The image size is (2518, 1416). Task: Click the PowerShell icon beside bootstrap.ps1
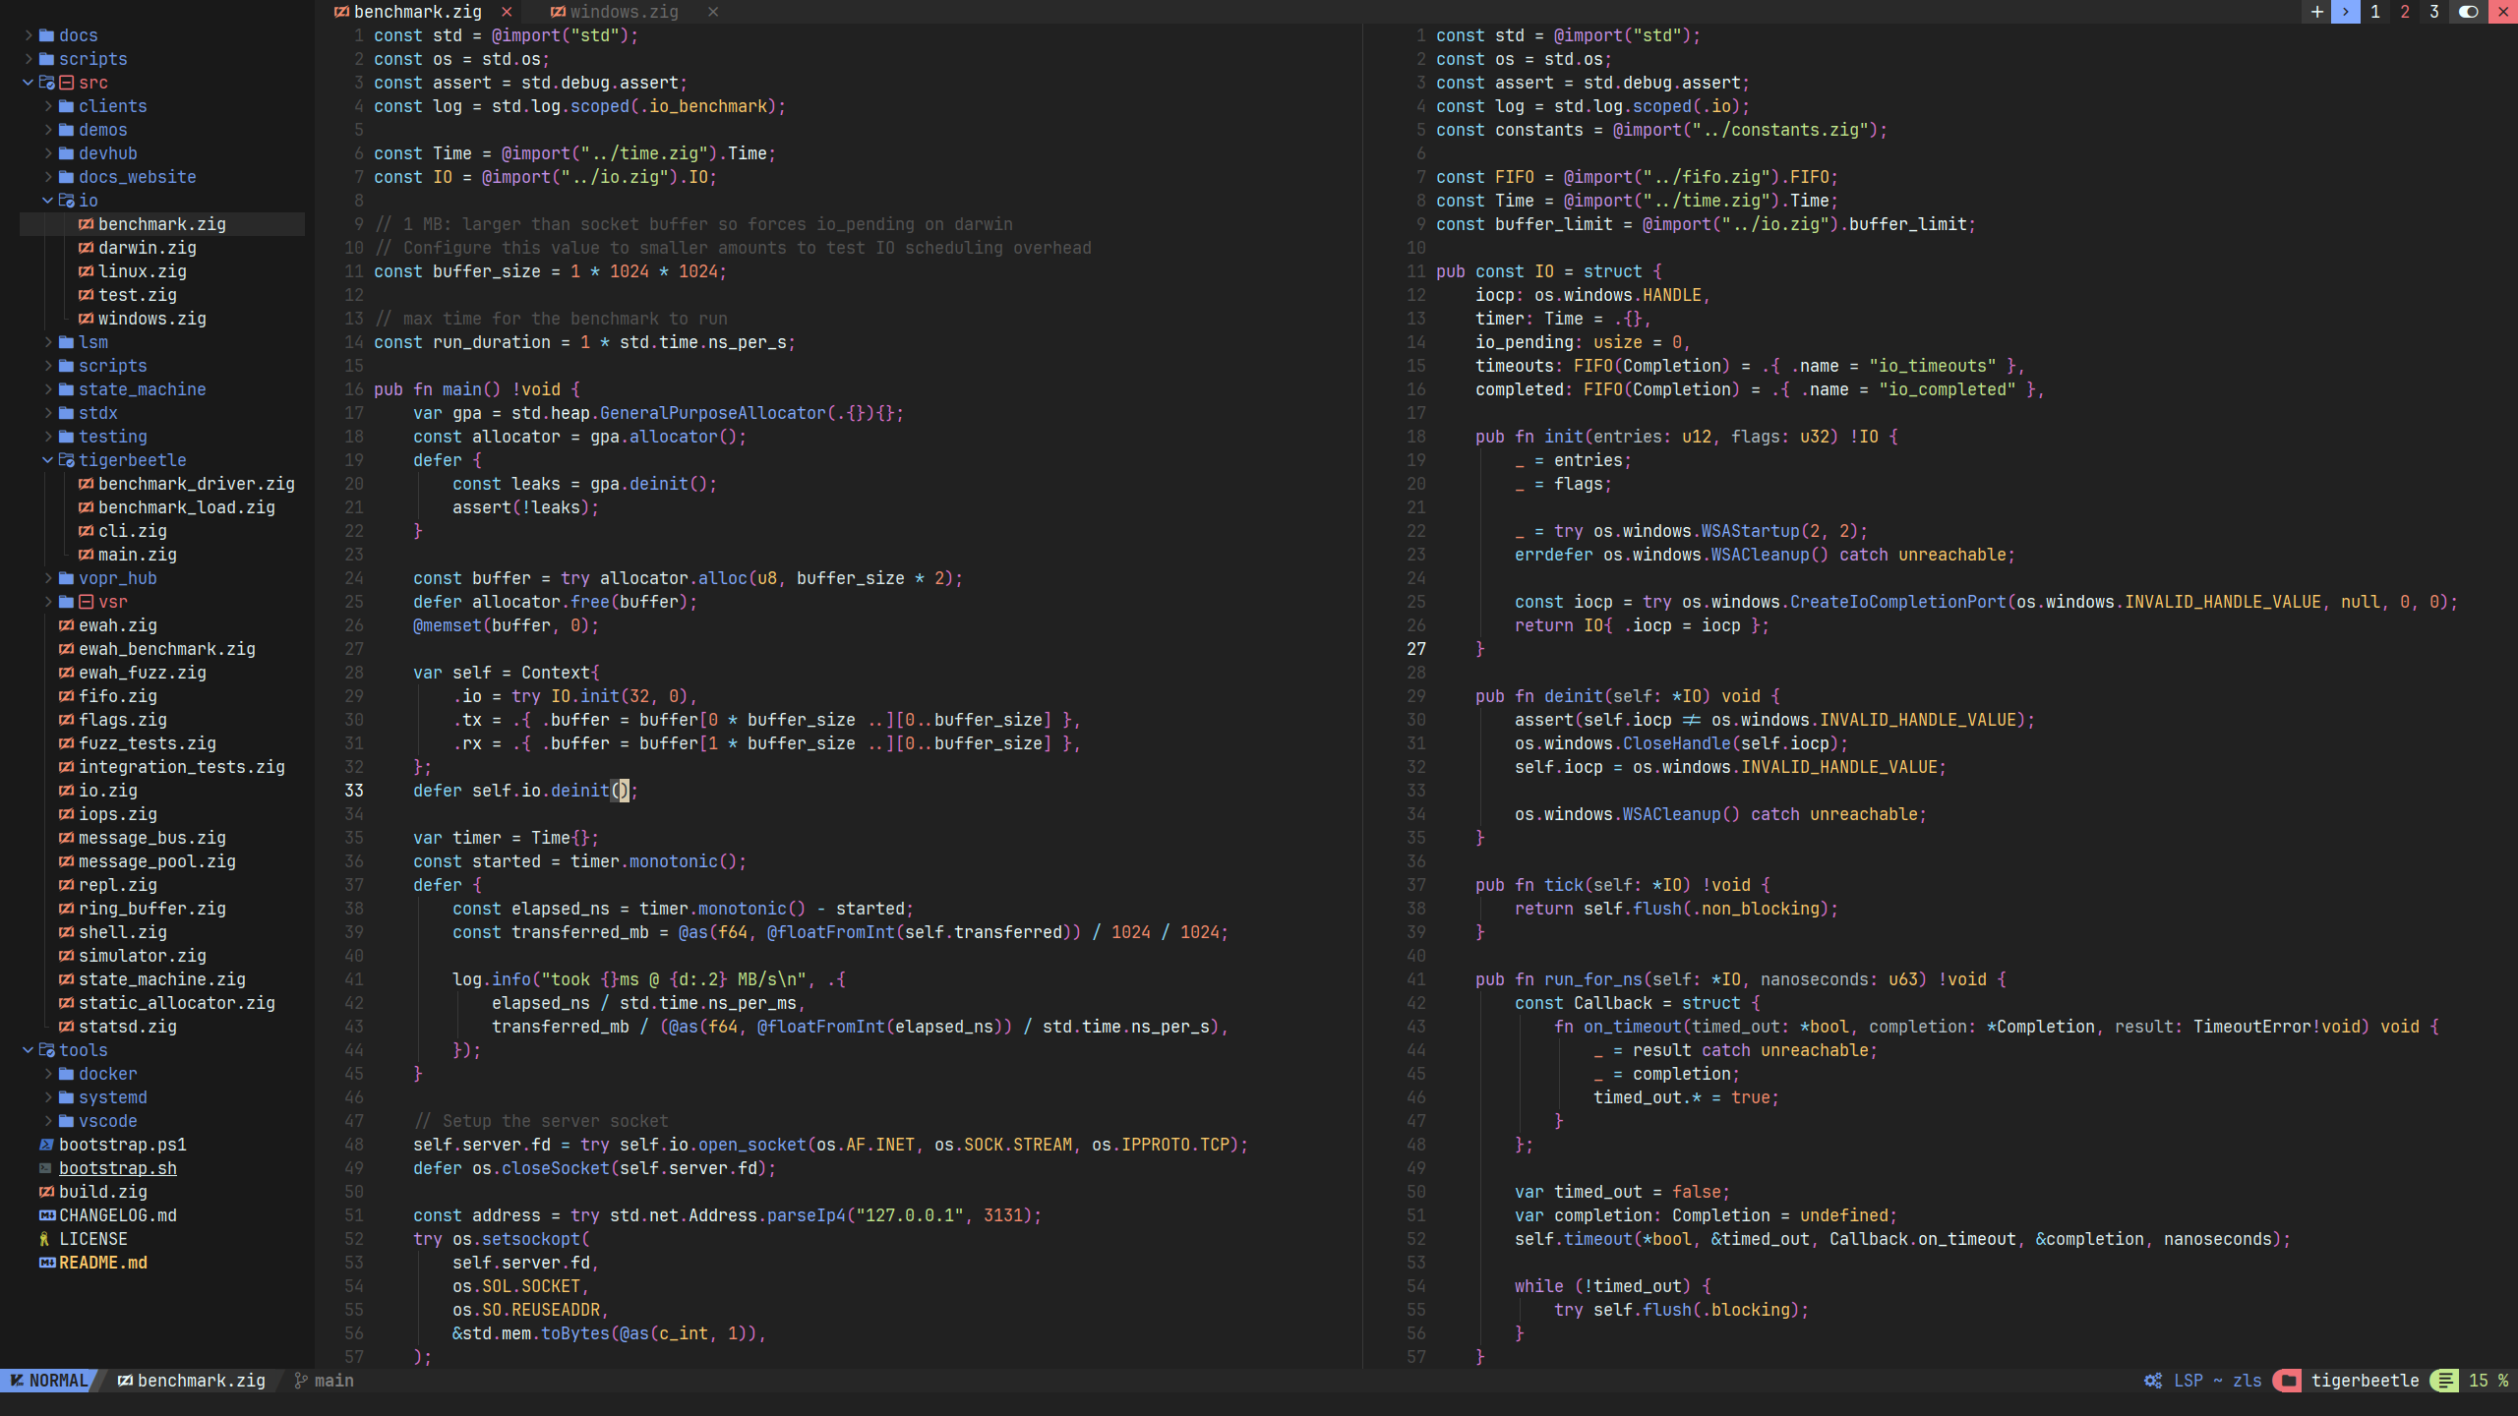coord(46,1145)
